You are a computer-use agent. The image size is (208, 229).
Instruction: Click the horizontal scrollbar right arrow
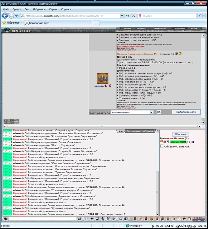point(199,126)
